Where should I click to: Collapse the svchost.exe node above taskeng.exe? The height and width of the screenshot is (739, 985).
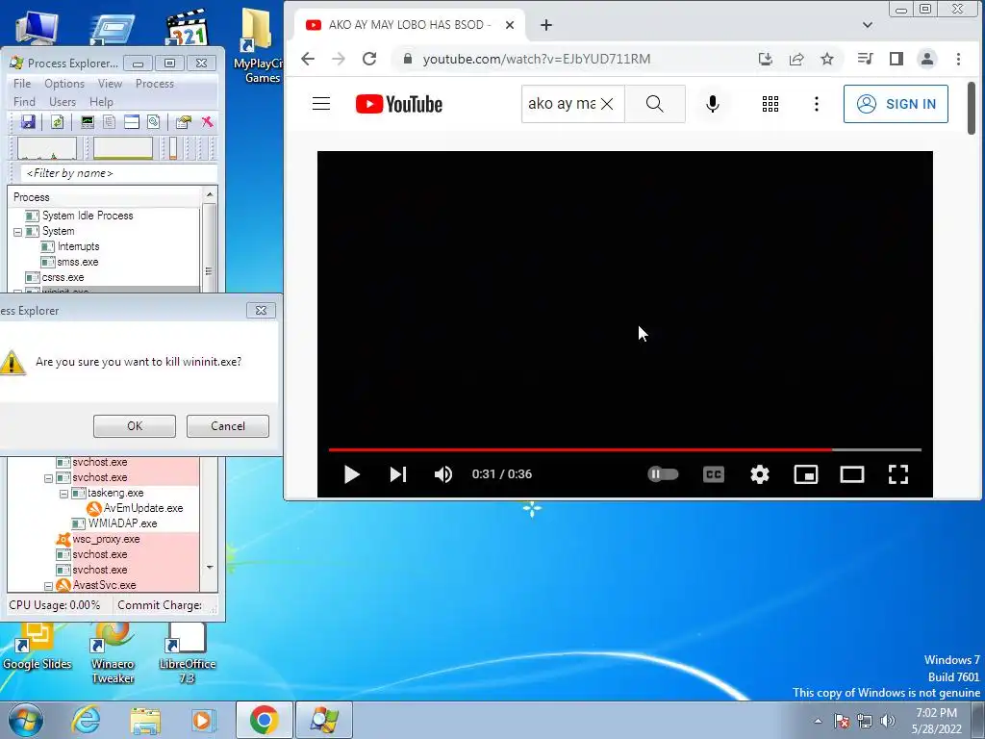pos(48,478)
